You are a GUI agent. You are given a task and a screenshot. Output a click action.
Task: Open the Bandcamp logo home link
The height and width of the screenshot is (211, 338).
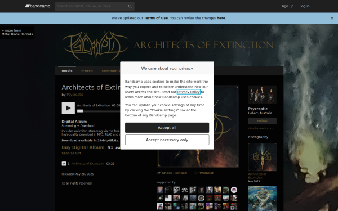click(38, 6)
